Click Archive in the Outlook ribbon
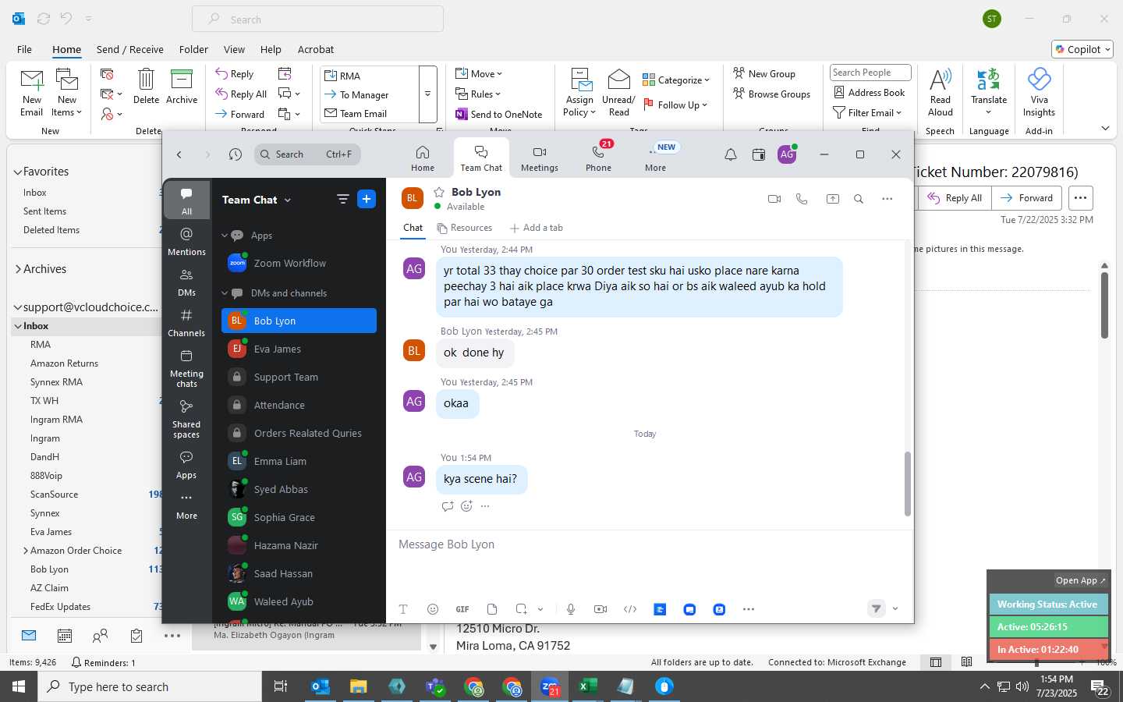The height and width of the screenshot is (702, 1123). coord(182,86)
